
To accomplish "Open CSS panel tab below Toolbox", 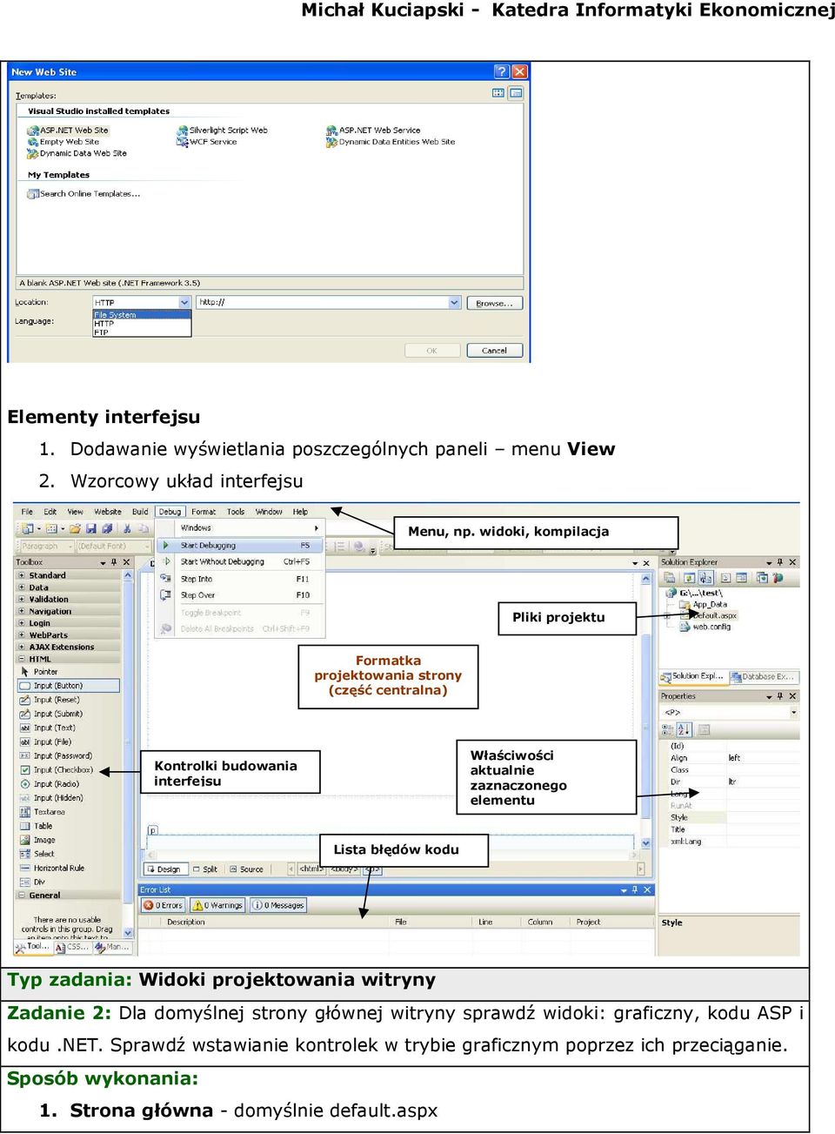I will coord(73,947).
